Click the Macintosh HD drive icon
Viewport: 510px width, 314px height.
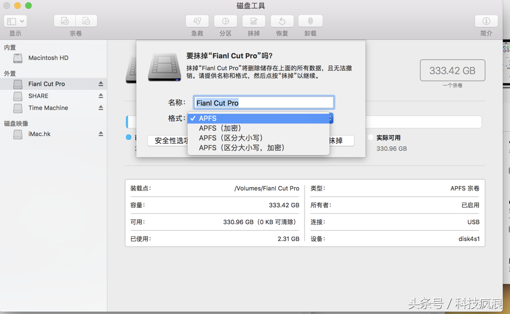(18, 58)
